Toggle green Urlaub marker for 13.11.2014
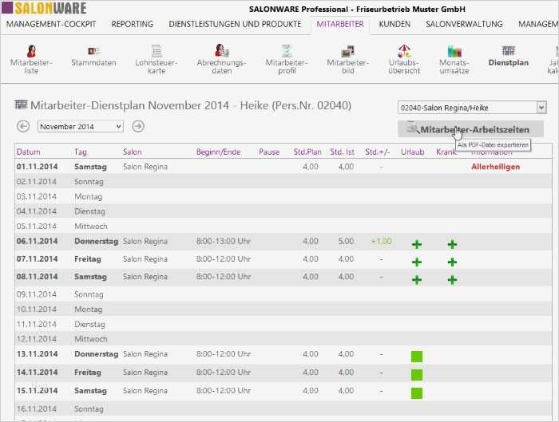This screenshot has width=559, height=422. [417, 357]
